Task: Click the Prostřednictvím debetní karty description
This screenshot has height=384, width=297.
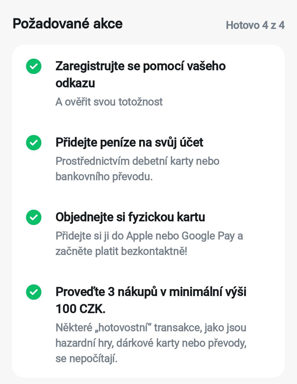Action: [x=137, y=161]
